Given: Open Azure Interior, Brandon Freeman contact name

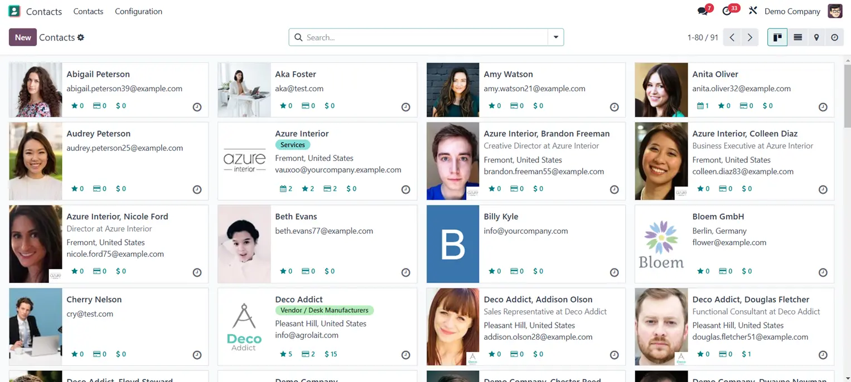Looking at the screenshot, I should (x=547, y=134).
